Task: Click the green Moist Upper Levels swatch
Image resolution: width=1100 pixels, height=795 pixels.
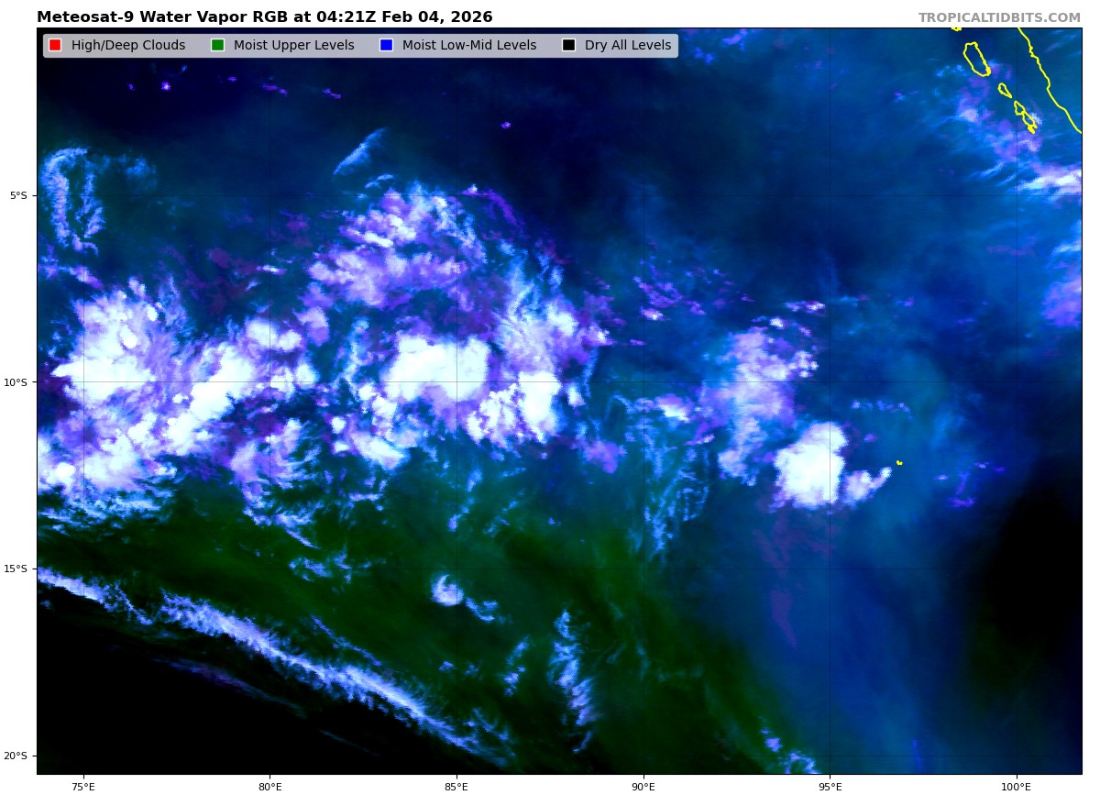Action: (x=217, y=46)
